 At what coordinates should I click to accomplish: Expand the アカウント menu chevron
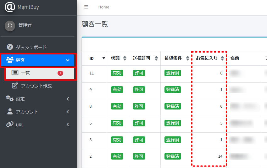tap(68, 112)
